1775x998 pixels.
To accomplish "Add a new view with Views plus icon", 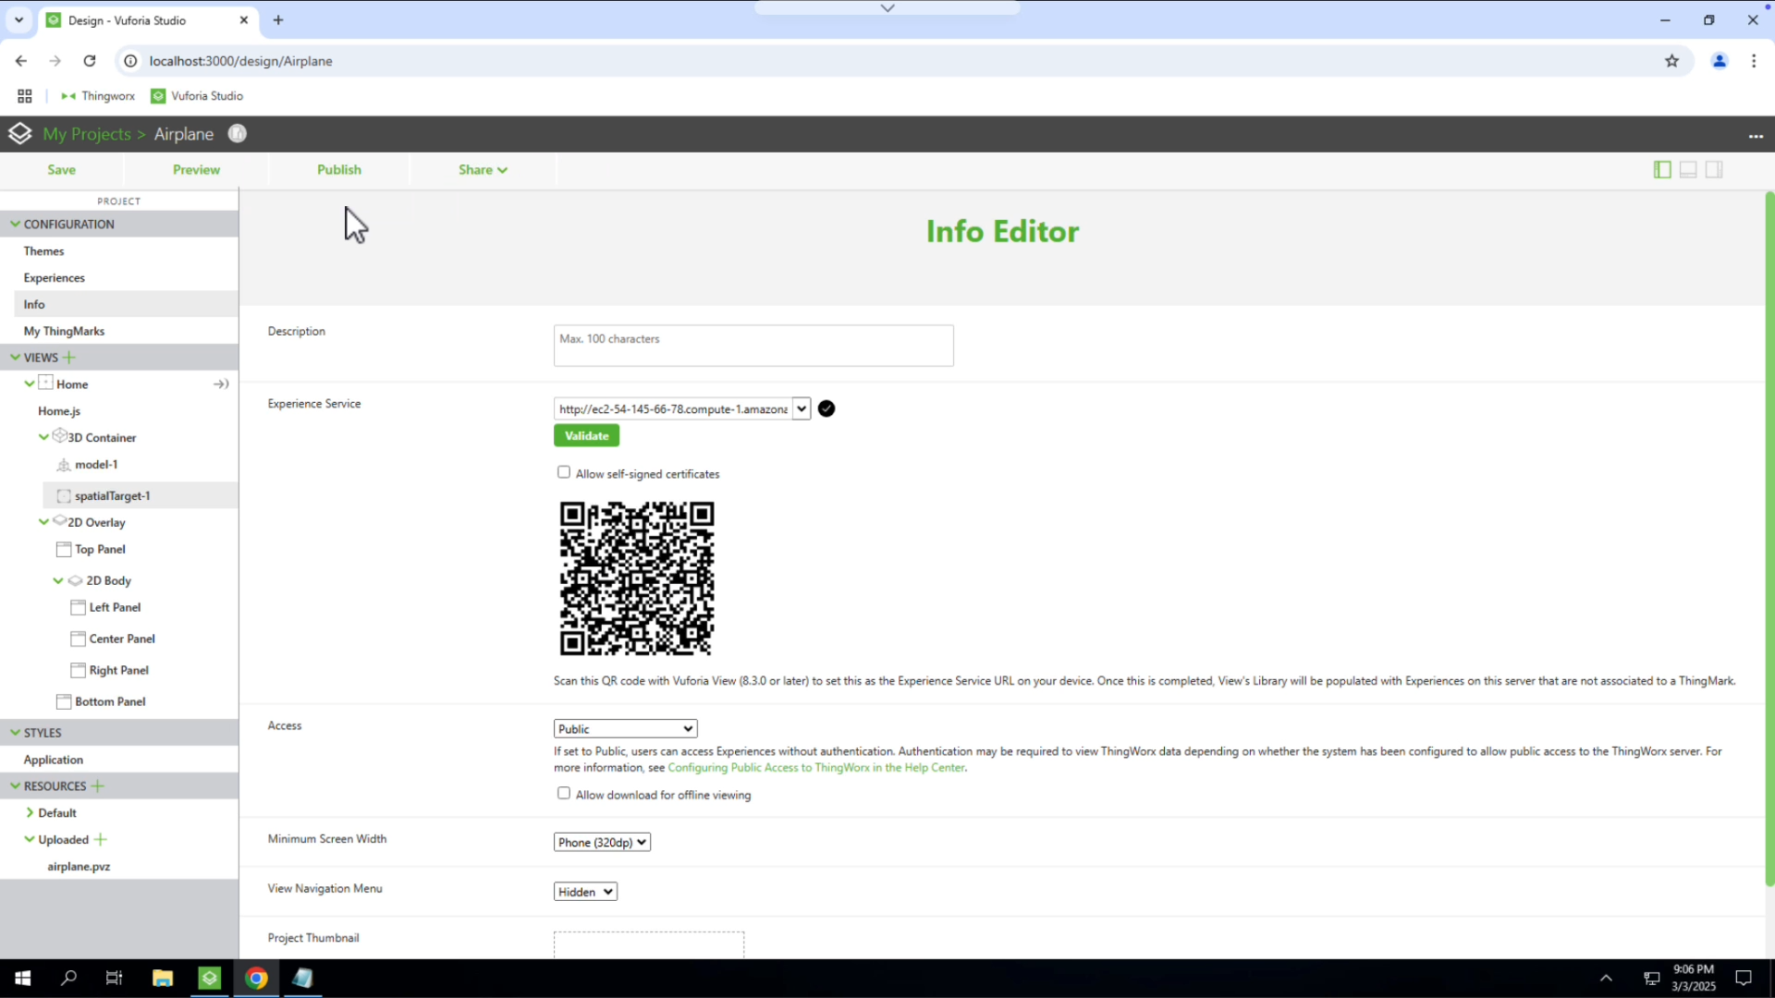I will click(x=69, y=358).
